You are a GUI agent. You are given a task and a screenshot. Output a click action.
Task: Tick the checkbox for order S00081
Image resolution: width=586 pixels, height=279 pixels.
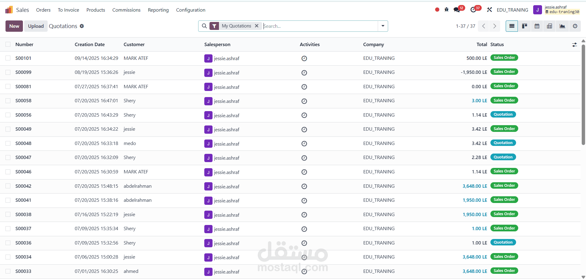coord(8,86)
